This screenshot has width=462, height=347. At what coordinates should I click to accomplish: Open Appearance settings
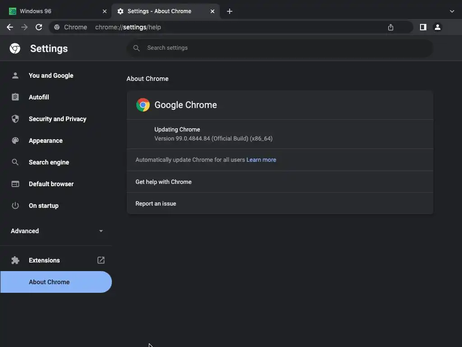[56, 141]
